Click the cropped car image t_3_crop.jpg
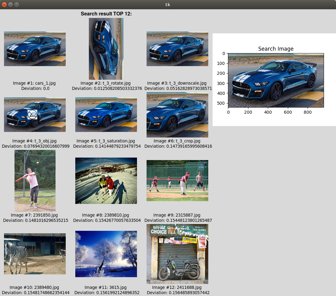 point(177,115)
